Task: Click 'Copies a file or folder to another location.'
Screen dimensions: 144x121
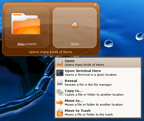Action: click(94, 95)
